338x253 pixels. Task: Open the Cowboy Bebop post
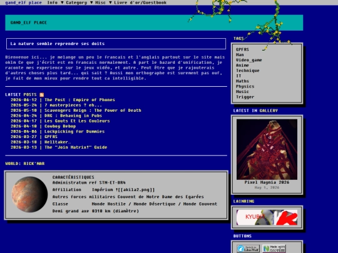coord(60,126)
